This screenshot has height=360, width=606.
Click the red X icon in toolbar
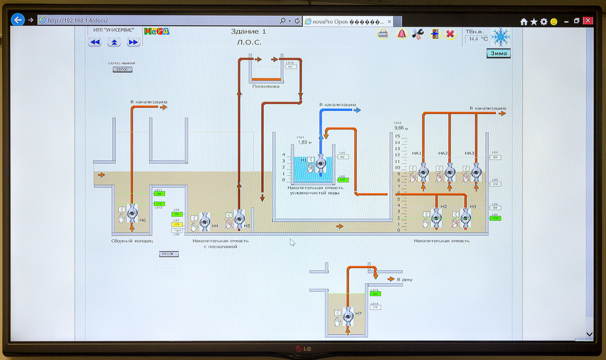(x=450, y=34)
